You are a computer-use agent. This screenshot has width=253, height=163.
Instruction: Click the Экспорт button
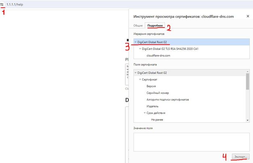pos(240,156)
